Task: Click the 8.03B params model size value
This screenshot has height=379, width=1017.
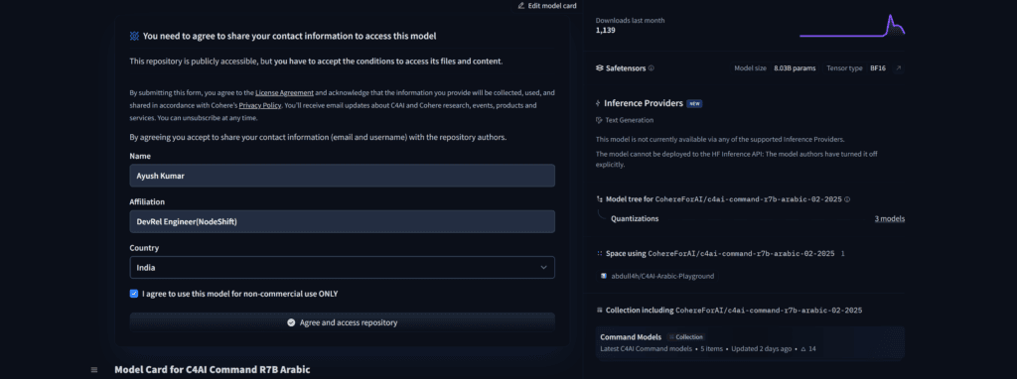Action: coord(795,68)
